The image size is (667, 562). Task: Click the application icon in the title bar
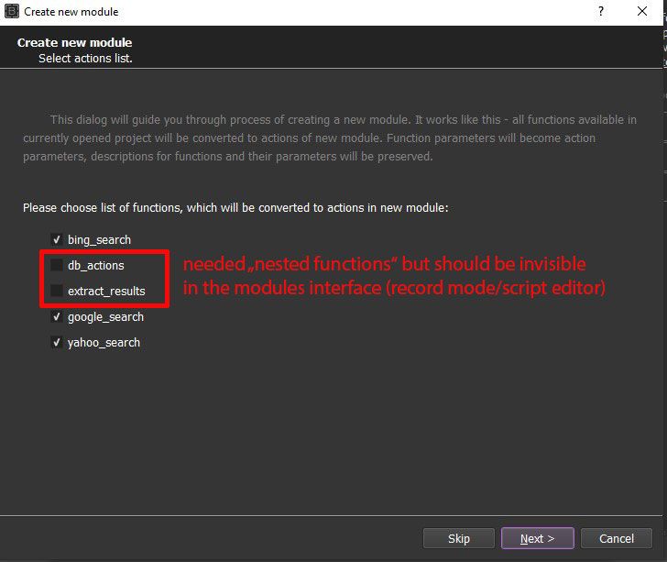point(12,12)
